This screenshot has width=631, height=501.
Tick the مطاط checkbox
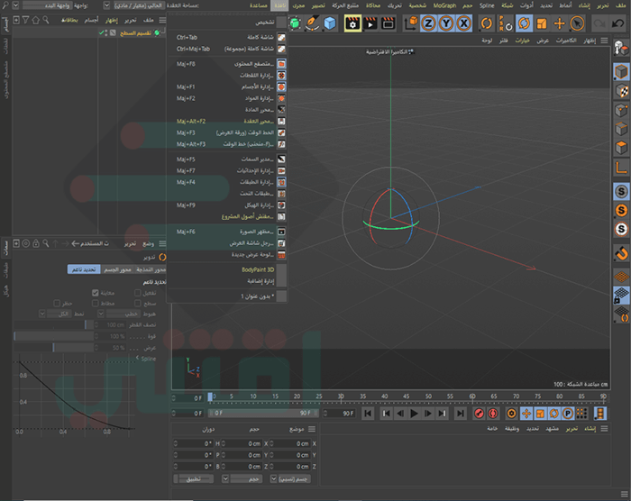click(x=96, y=303)
